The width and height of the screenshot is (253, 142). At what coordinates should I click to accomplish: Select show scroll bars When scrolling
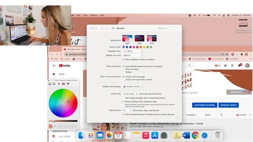[x=124, y=69]
